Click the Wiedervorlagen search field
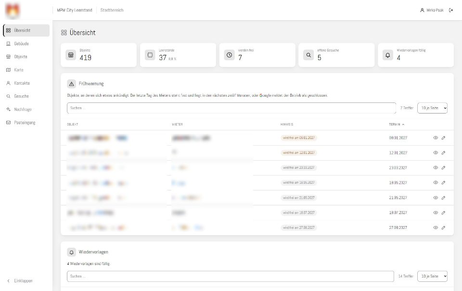Image resolution: width=462 pixels, height=291 pixels. [x=231, y=276]
